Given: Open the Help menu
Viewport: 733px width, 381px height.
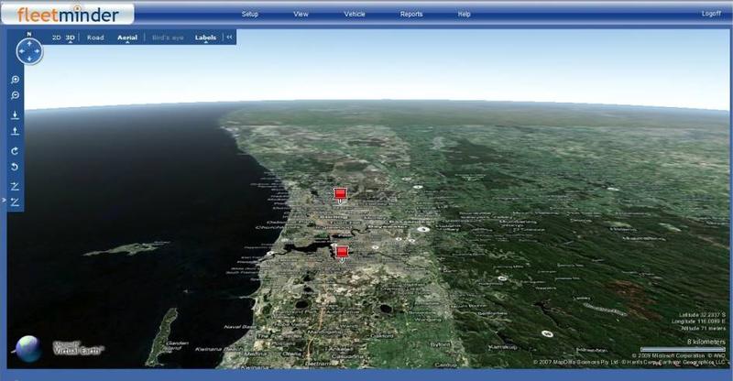Looking at the screenshot, I should pyautogui.click(x=464, y=14).
